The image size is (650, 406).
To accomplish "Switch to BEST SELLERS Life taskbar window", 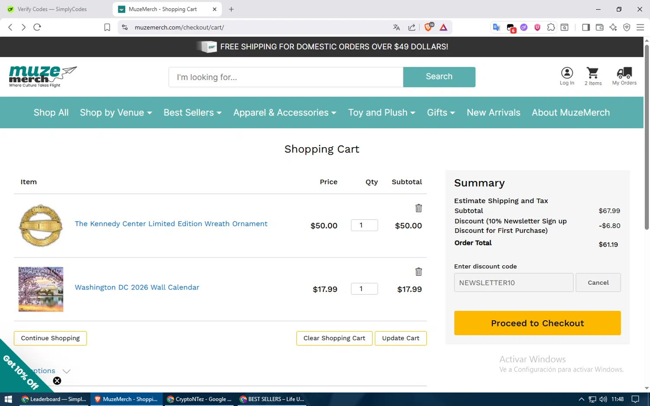I will (272, 399).
